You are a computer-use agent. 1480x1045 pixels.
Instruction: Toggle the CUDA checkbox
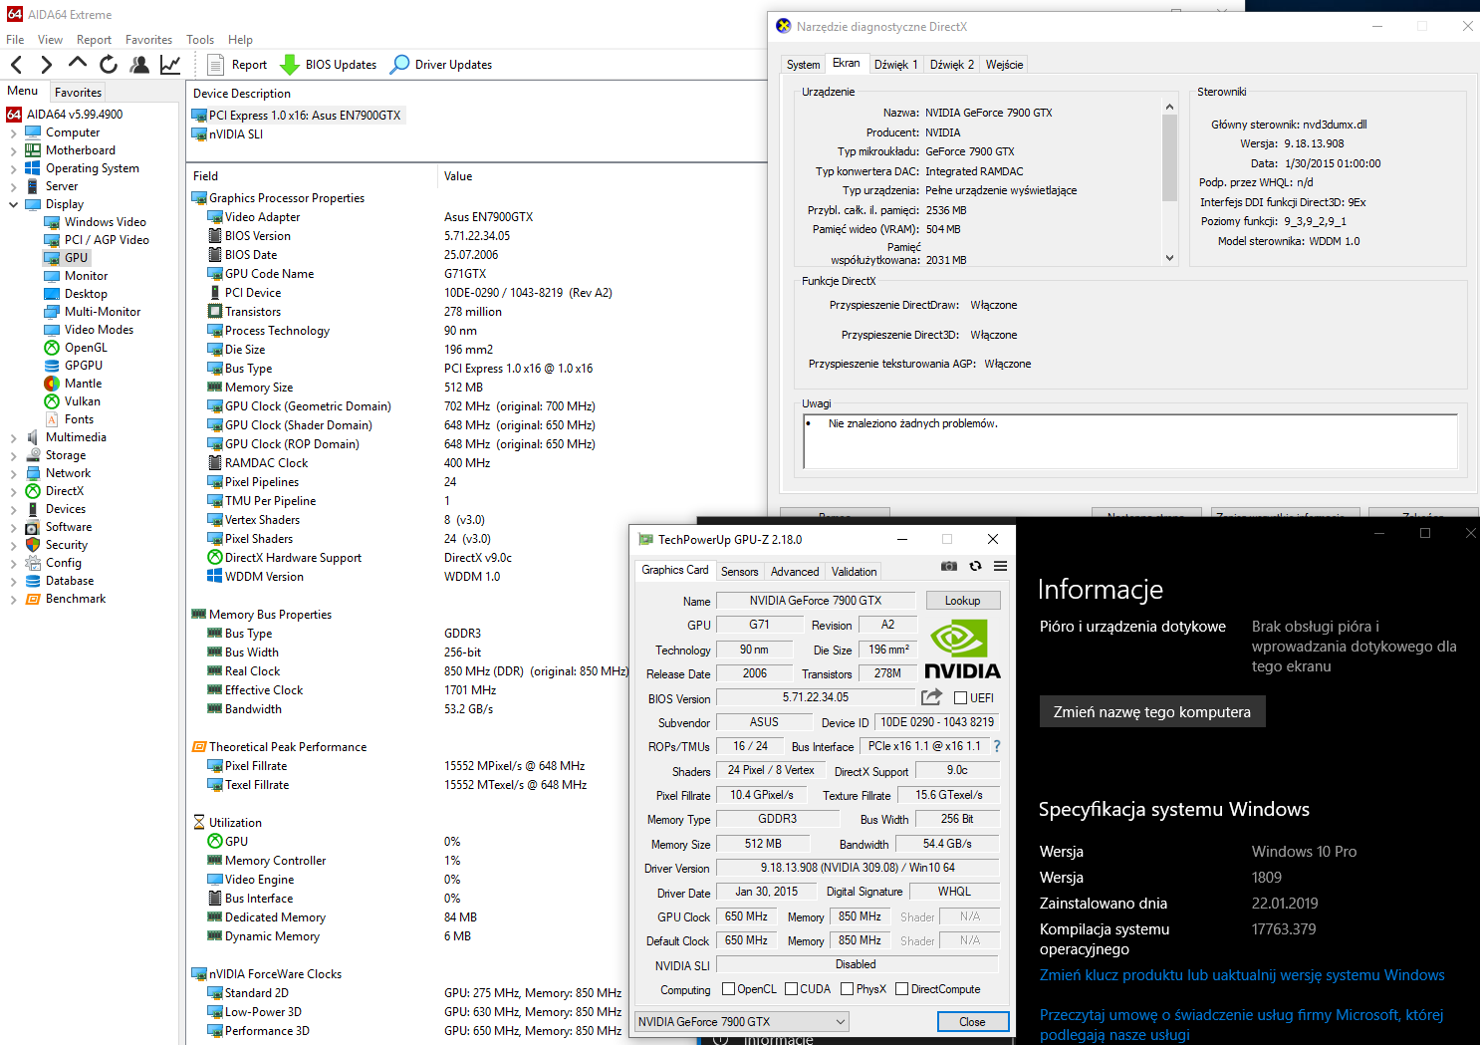(791, 989)
